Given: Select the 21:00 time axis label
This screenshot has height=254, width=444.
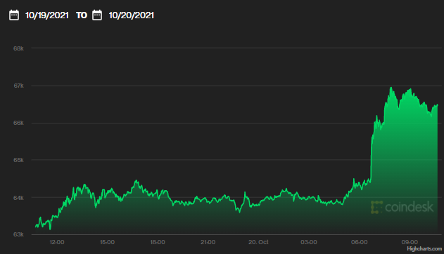Looking at the screenshot, I should pos(208,242).
